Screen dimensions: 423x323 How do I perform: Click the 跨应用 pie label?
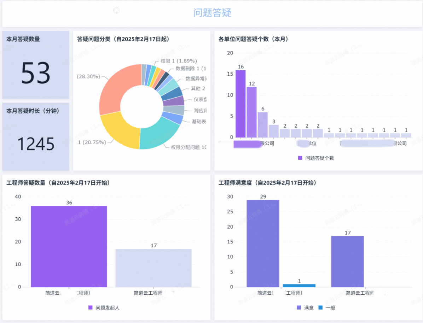(201, 111)
